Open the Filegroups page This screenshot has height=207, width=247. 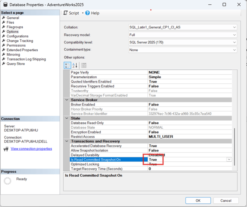point(15,27)
